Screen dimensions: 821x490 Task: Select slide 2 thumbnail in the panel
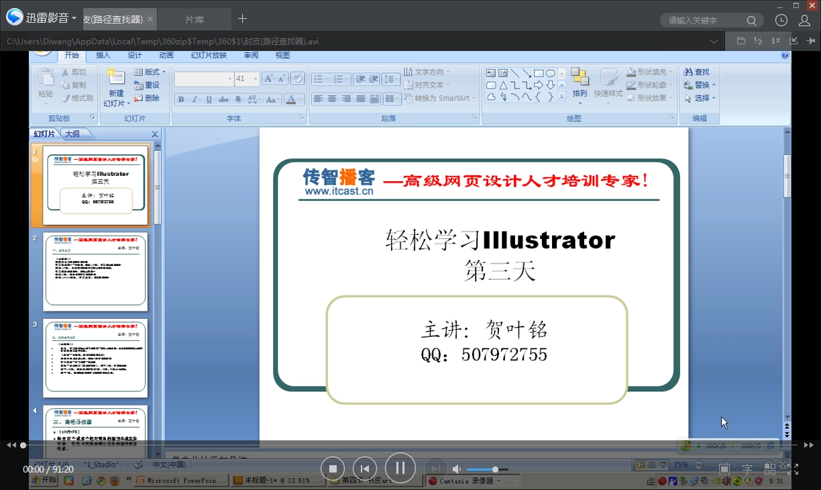(x=95, y=271)
